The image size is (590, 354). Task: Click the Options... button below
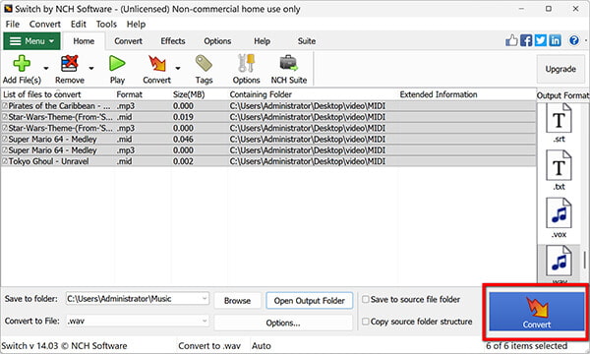pos(283,323)
